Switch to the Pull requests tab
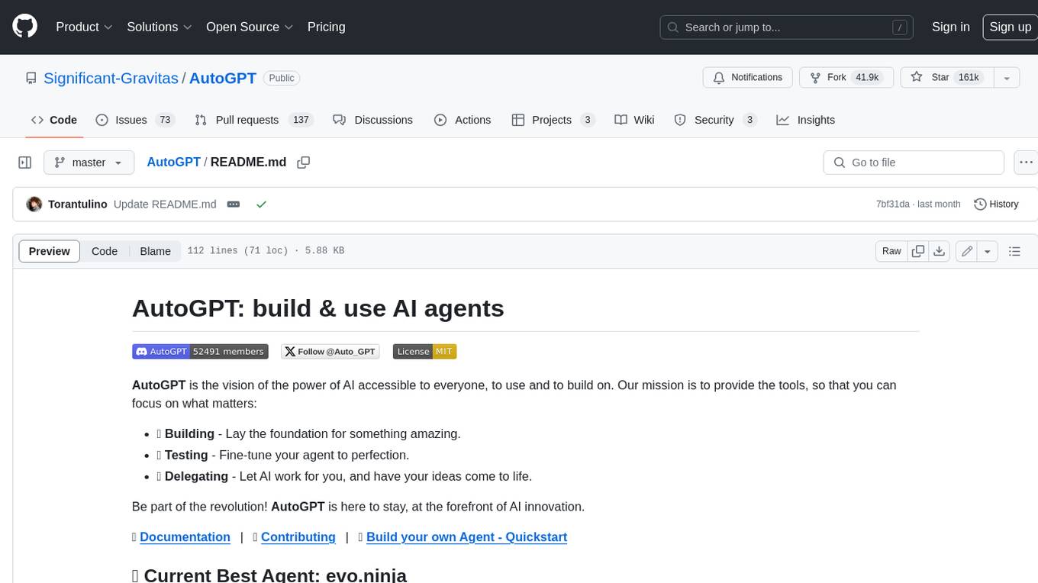Image resolution: width=1038 pixels, height=583 pixels. click(x=254, y=120)
